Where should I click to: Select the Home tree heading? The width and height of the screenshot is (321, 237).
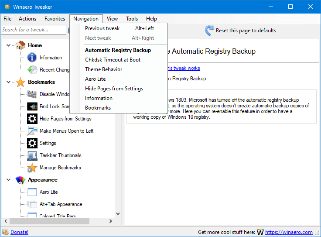click(35, 45)
